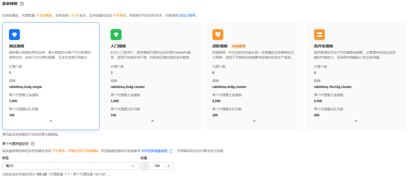Click the 热销推荐 badge

tap(239, 46)
